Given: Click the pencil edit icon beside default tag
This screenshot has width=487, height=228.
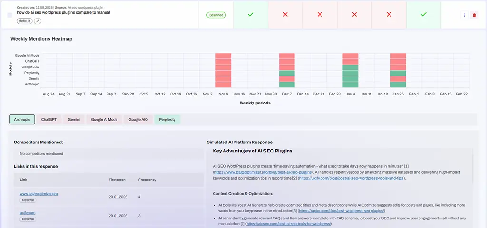Looking at the screenshot, I should pyautogui.click(x=38, y=21).
